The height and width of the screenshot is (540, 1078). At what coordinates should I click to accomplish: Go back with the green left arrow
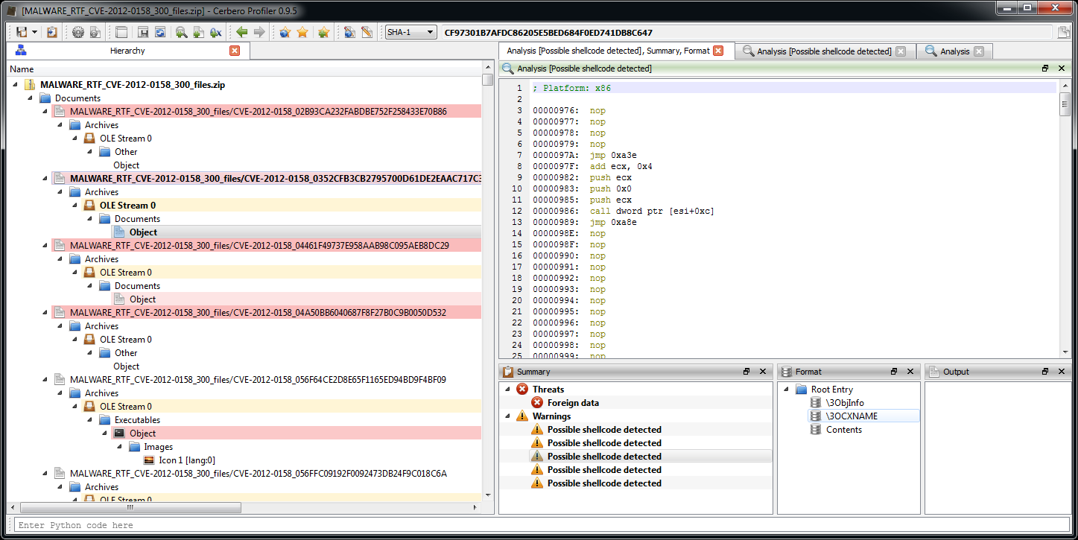pos(242,32)
